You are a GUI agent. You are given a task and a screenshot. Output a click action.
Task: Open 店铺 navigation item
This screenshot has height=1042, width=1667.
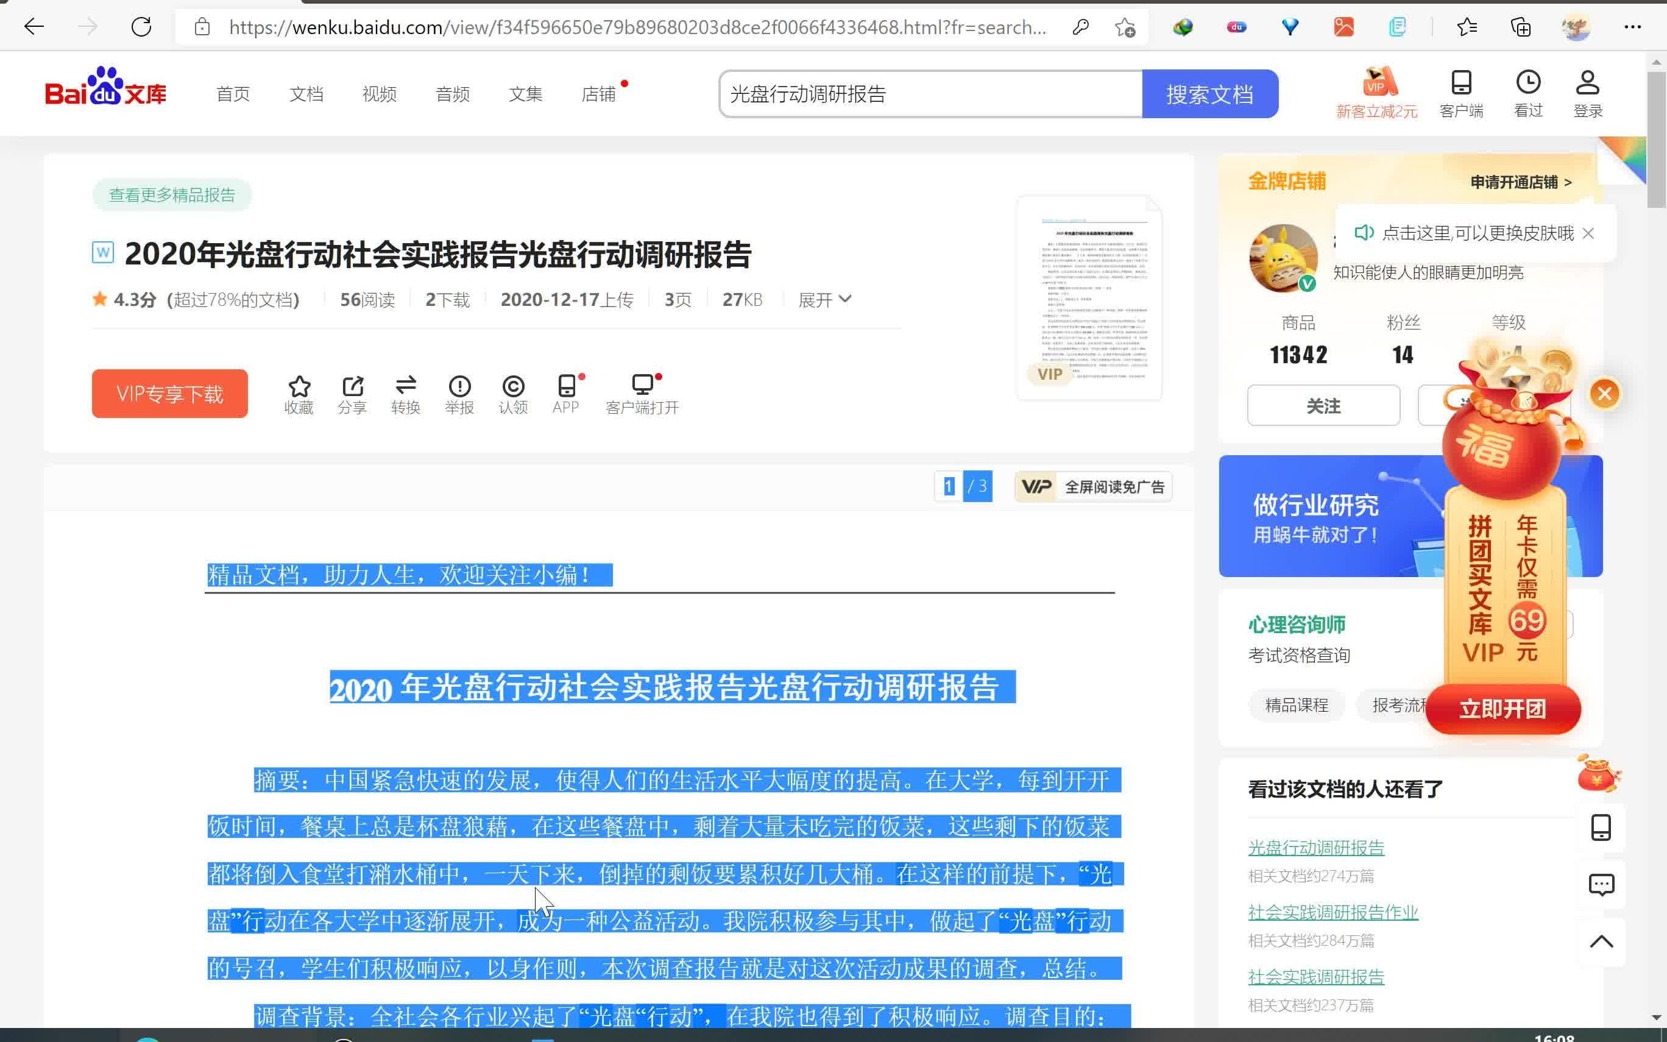click(x=598, y=94)
